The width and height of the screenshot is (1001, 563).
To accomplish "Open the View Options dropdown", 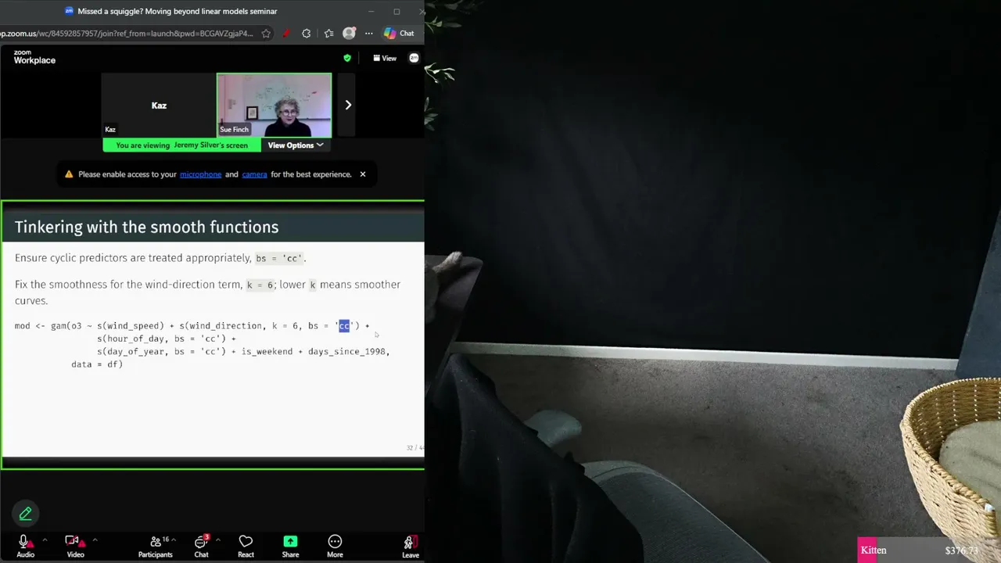I will click(296, 145).
